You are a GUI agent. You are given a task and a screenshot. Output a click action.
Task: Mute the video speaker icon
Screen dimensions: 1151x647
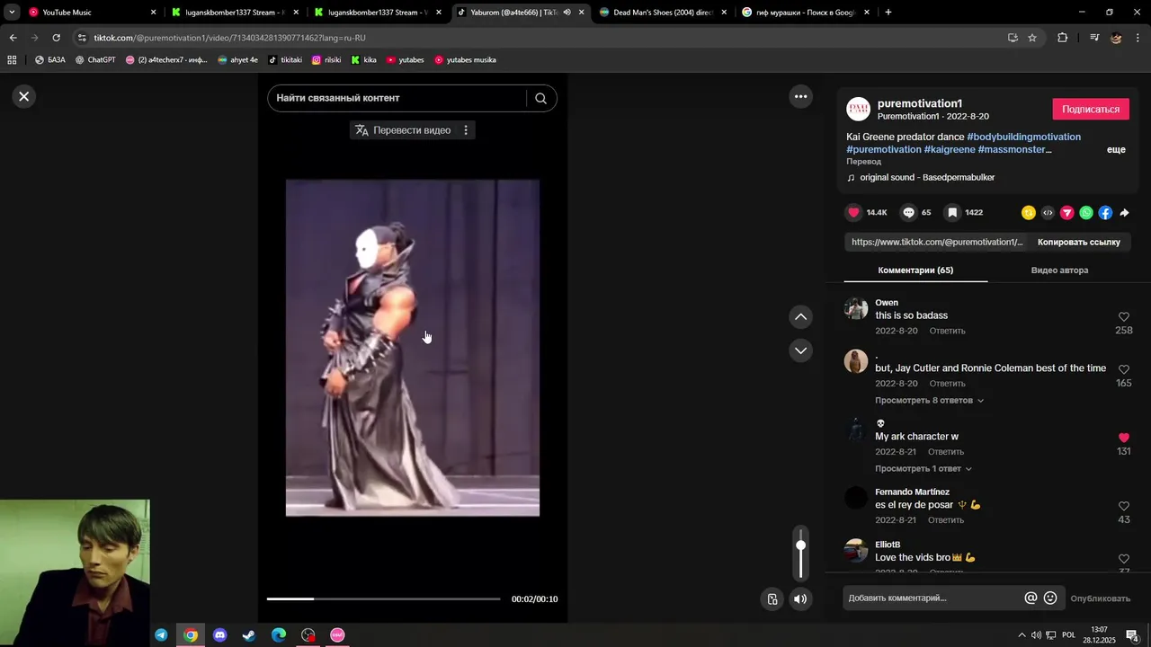click(800, 599)
